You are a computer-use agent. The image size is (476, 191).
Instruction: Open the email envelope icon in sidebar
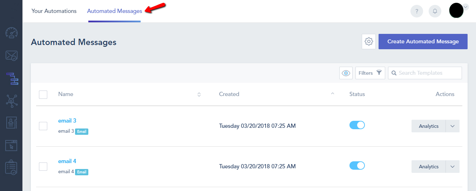pos(12,56)
